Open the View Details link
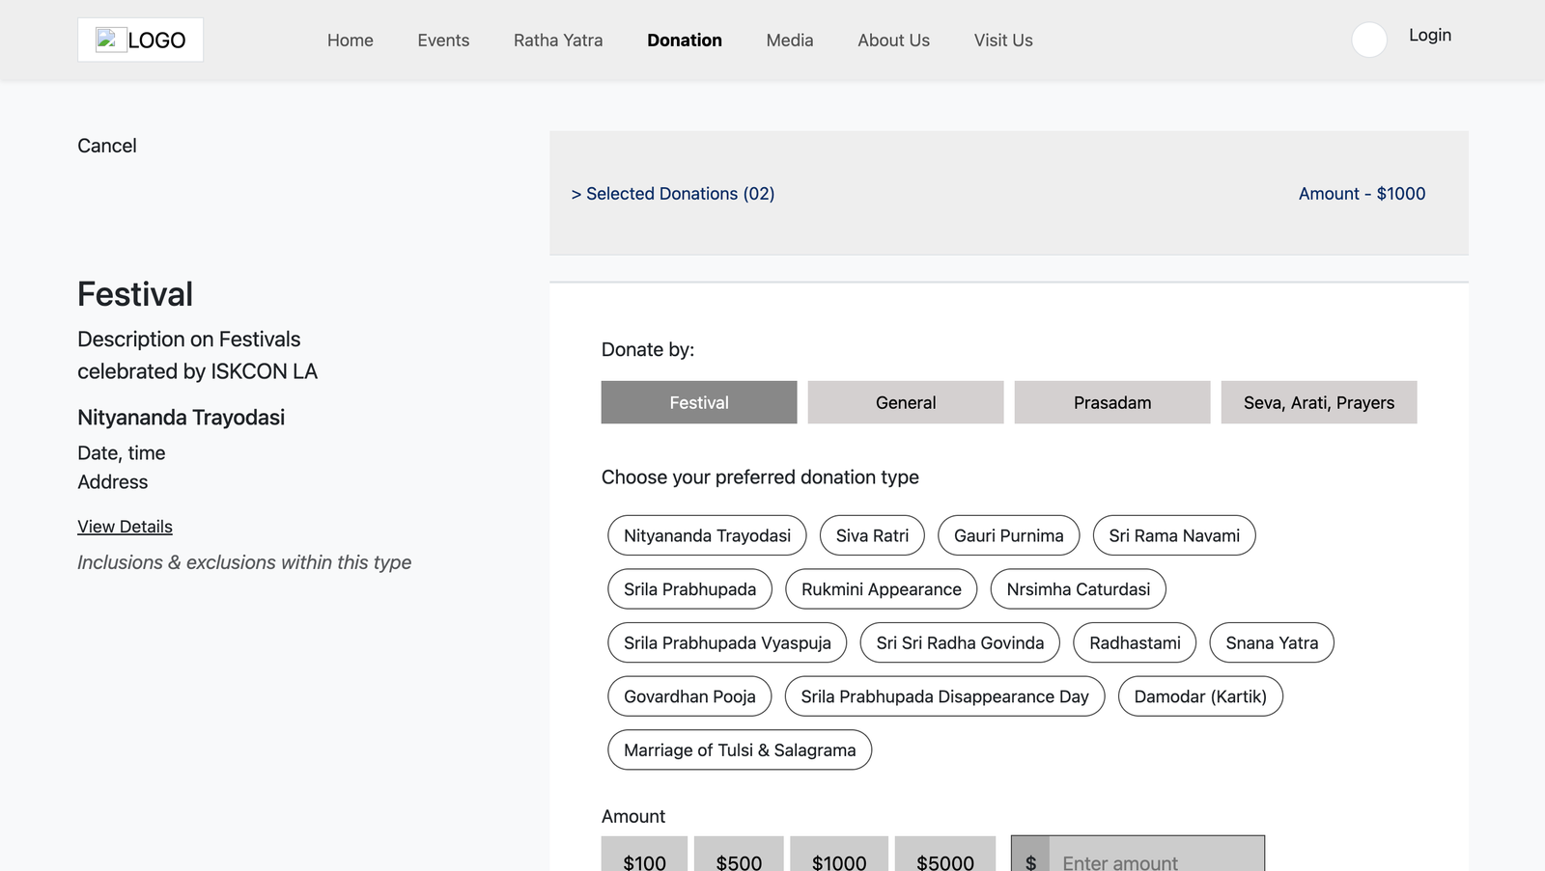This screenshot has width=1545, height=871. click(x=125, y=527)
